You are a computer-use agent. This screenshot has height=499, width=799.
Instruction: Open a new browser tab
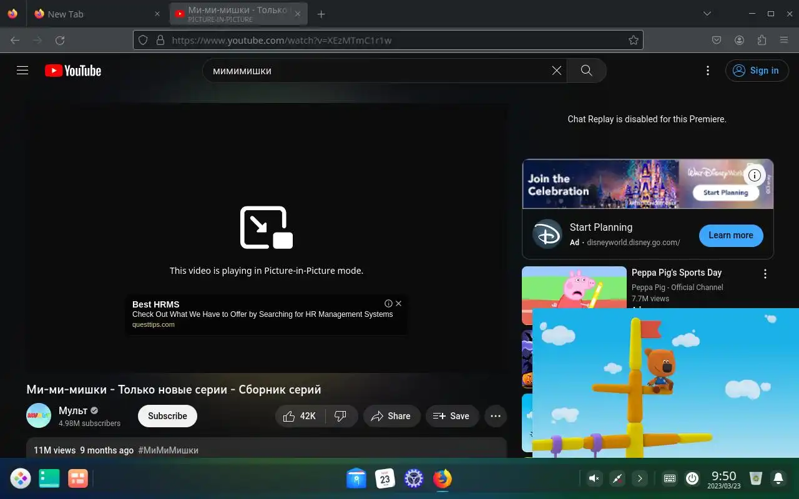321,14
